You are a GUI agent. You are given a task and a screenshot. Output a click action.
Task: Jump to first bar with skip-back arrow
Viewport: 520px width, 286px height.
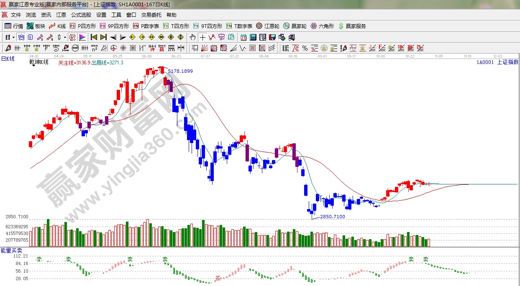click(94, 37)
